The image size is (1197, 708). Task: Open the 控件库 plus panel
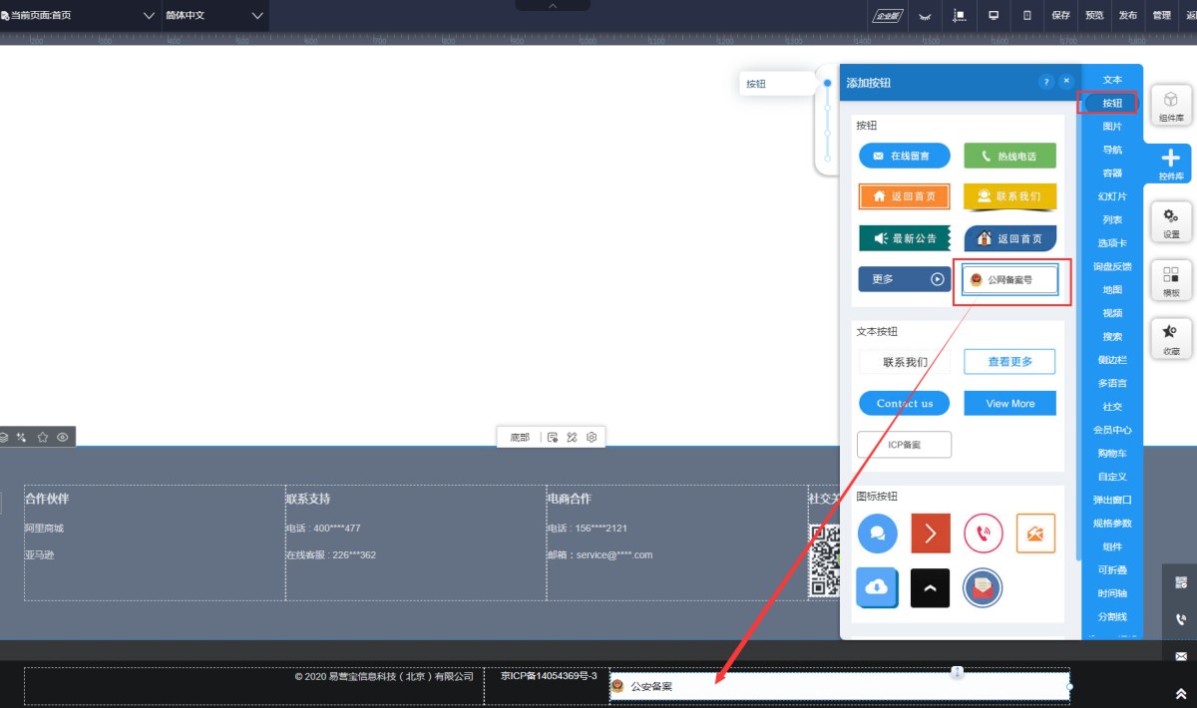[1171, 164]
